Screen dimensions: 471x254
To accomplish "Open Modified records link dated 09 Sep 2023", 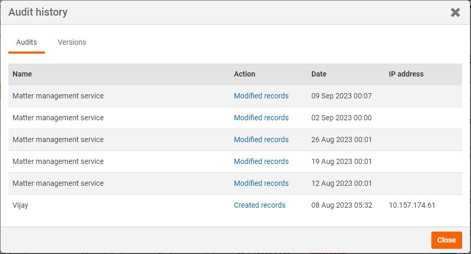I will [x=261, y=96].
